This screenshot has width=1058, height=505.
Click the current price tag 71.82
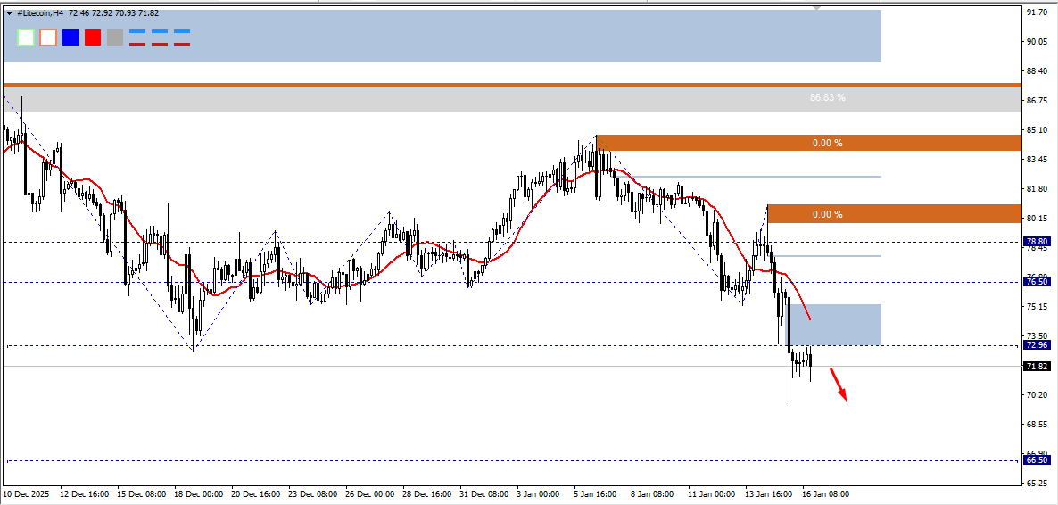tap(1036, 367)
